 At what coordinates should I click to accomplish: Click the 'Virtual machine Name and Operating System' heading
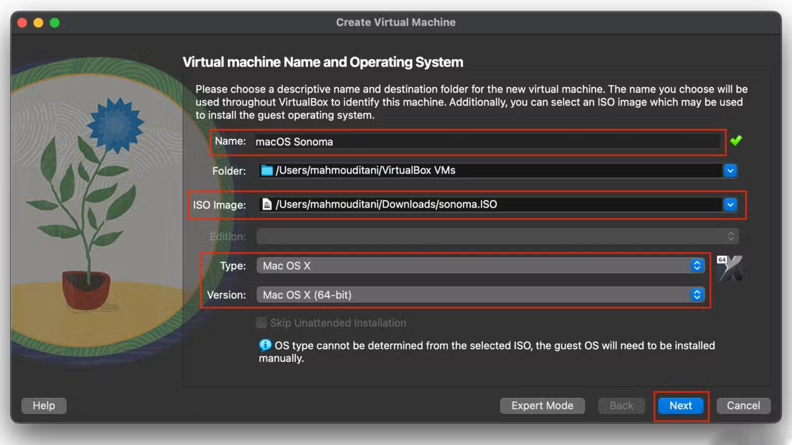point(323,62)
